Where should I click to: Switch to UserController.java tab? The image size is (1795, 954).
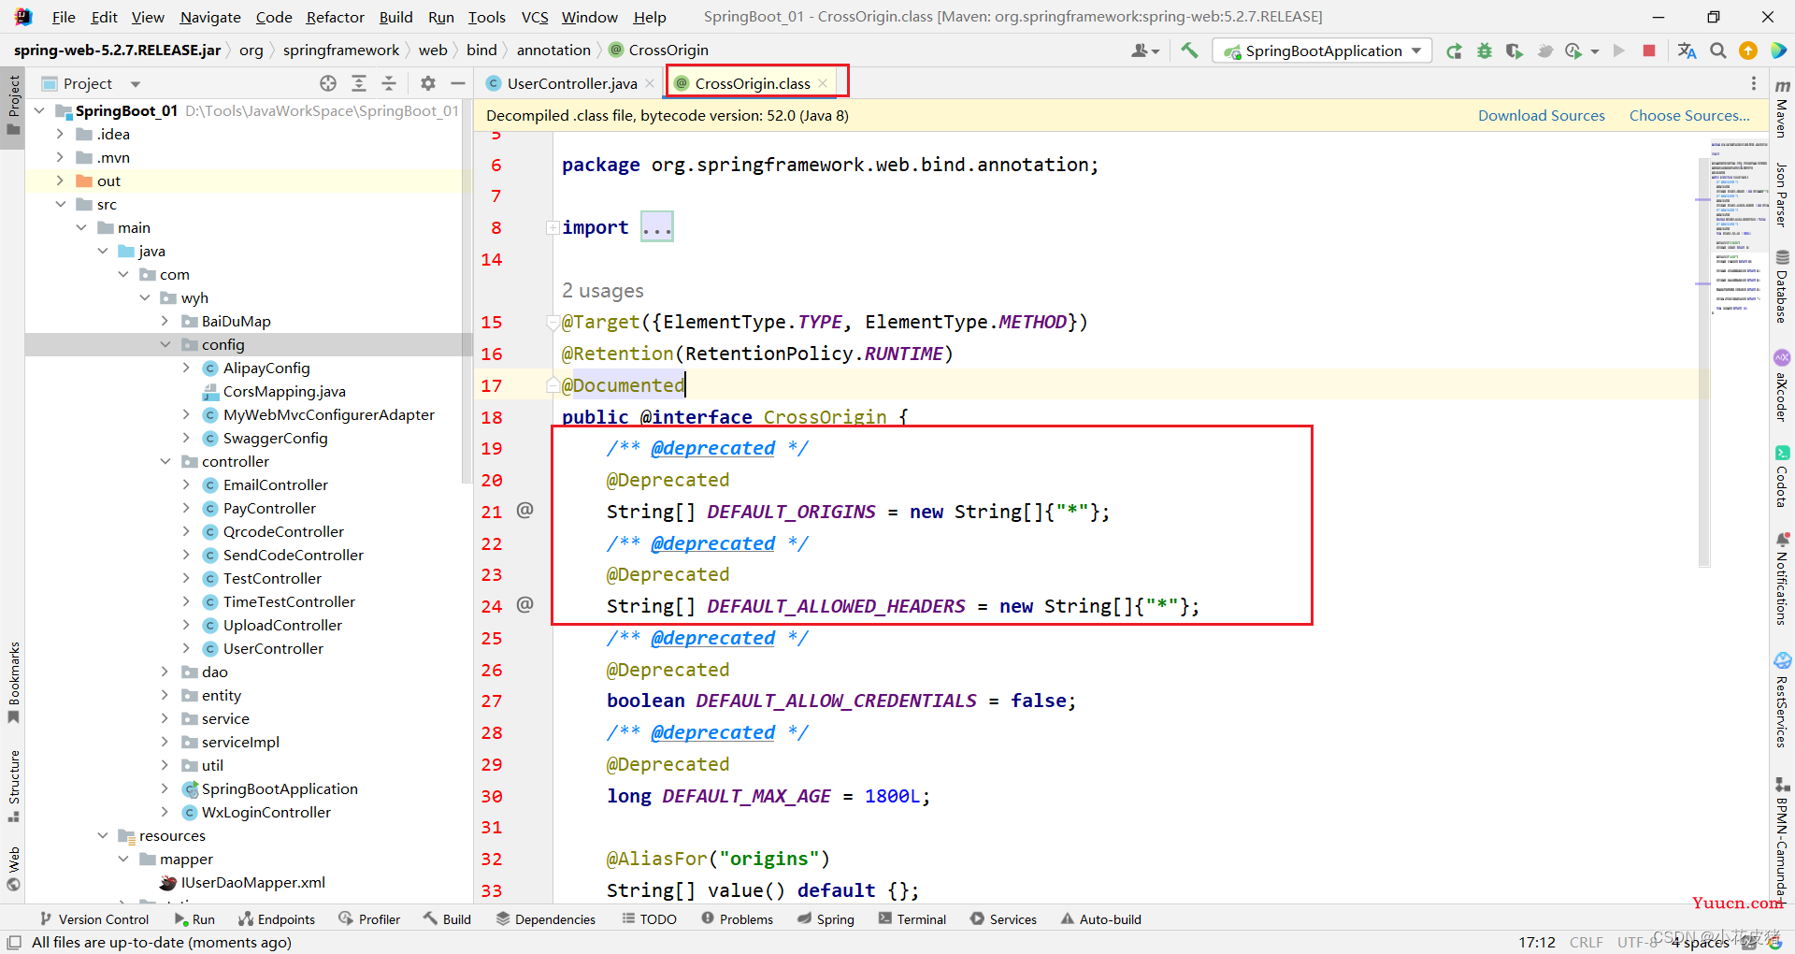pos(571,83)
